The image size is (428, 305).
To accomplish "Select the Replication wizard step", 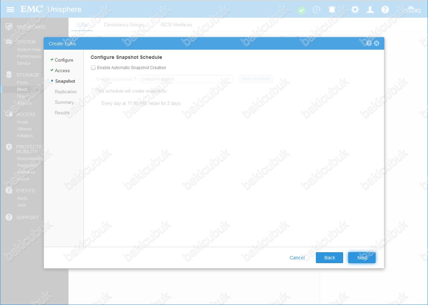I will pyautogui.click(x=66, y=92).
